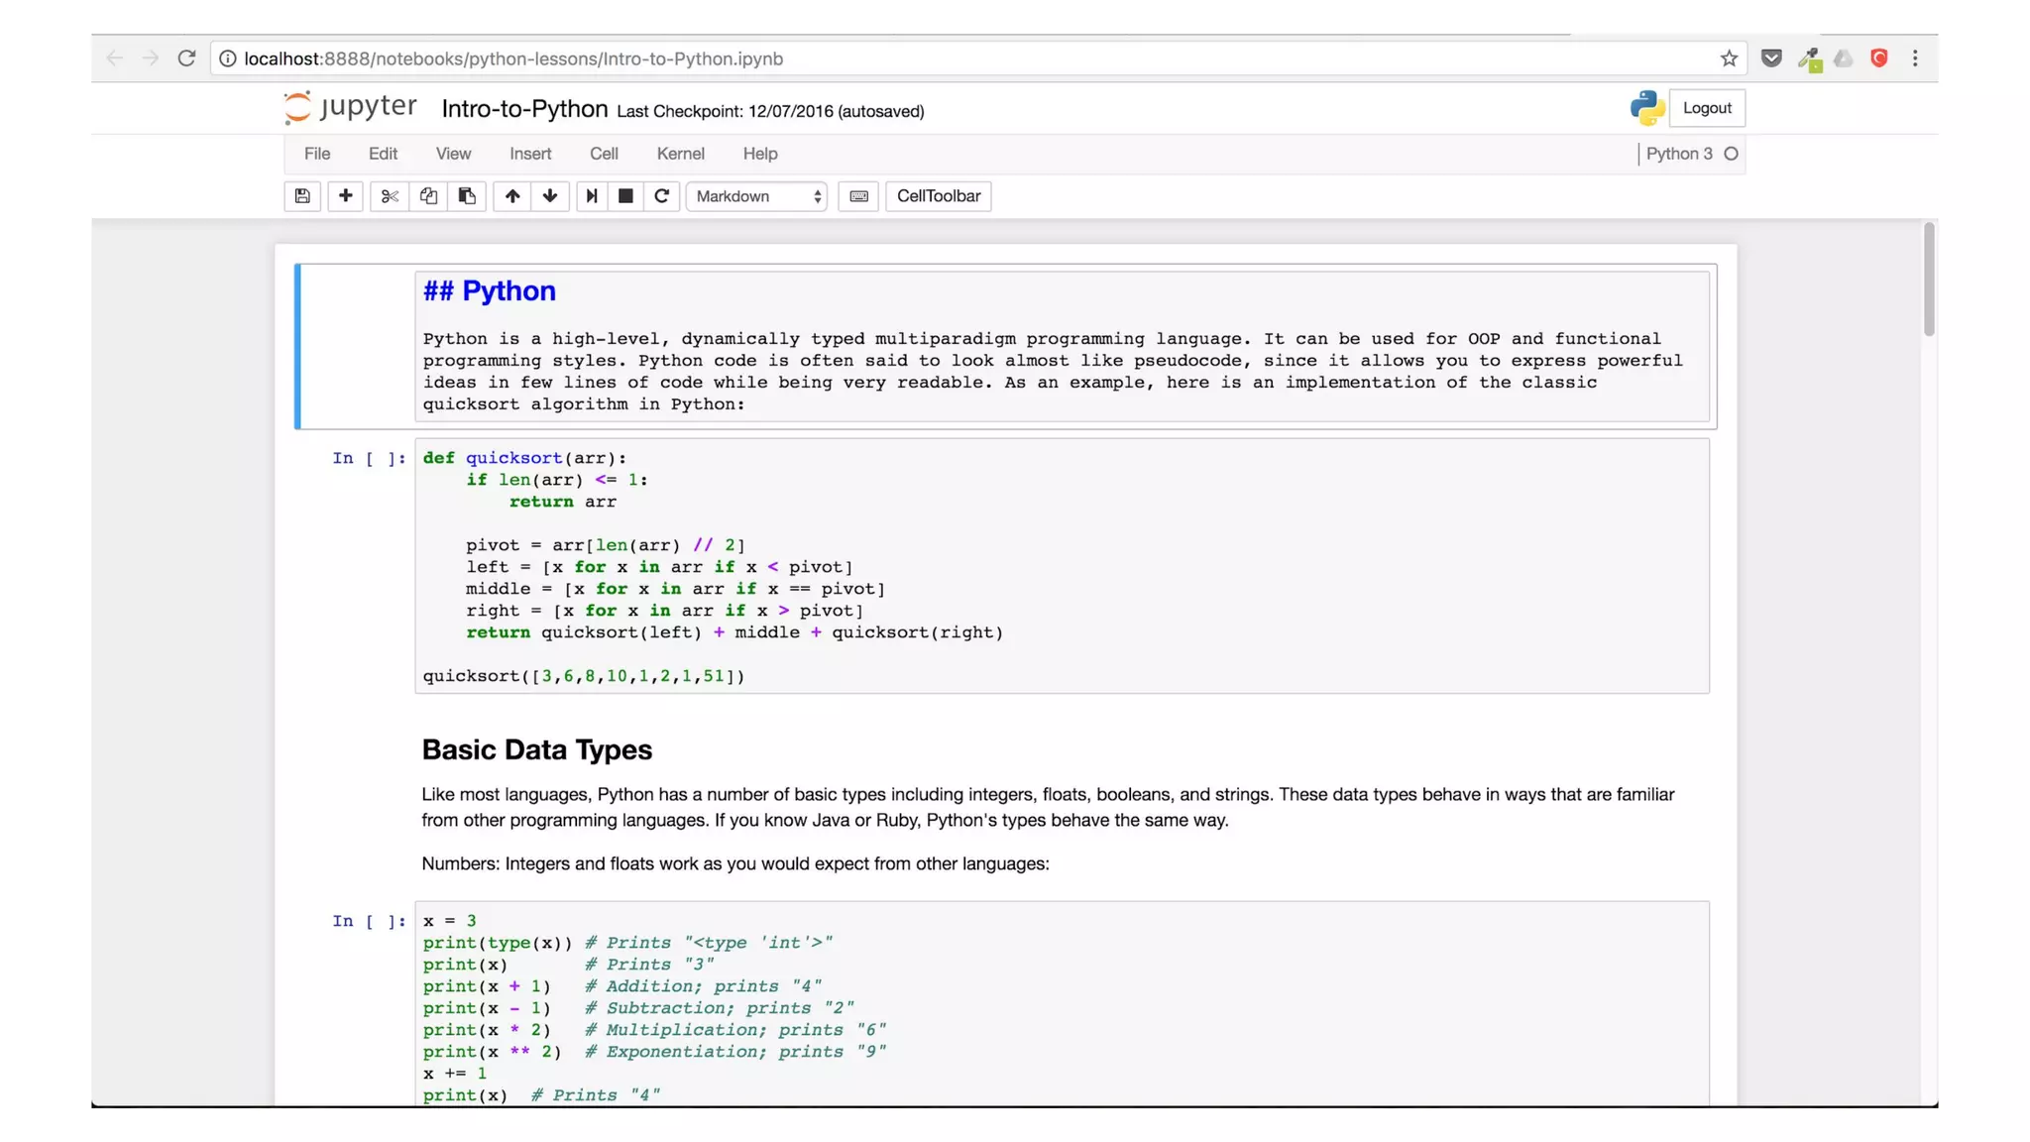Screen dimensions: 2030x1142
Task: Click the Intro-to-Python notebook title to rename
Action: pos(524,109)
